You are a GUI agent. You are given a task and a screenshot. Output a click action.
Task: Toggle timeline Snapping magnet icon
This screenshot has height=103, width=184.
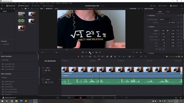[107, 57]
